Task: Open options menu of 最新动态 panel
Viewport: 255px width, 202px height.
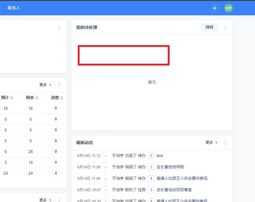Action: pos(225,143)
